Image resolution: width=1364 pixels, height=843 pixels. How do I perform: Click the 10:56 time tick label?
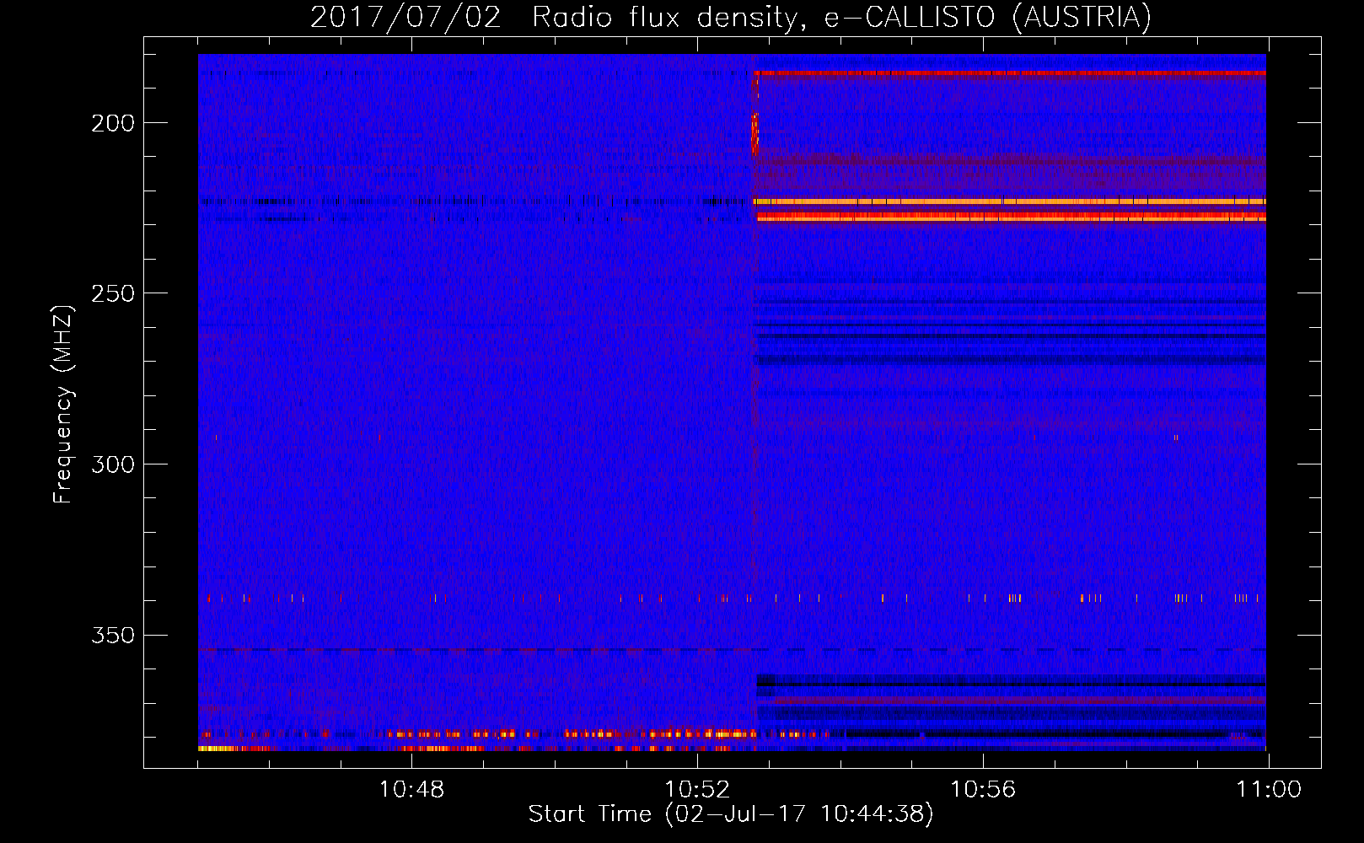[x=983, y=790]
